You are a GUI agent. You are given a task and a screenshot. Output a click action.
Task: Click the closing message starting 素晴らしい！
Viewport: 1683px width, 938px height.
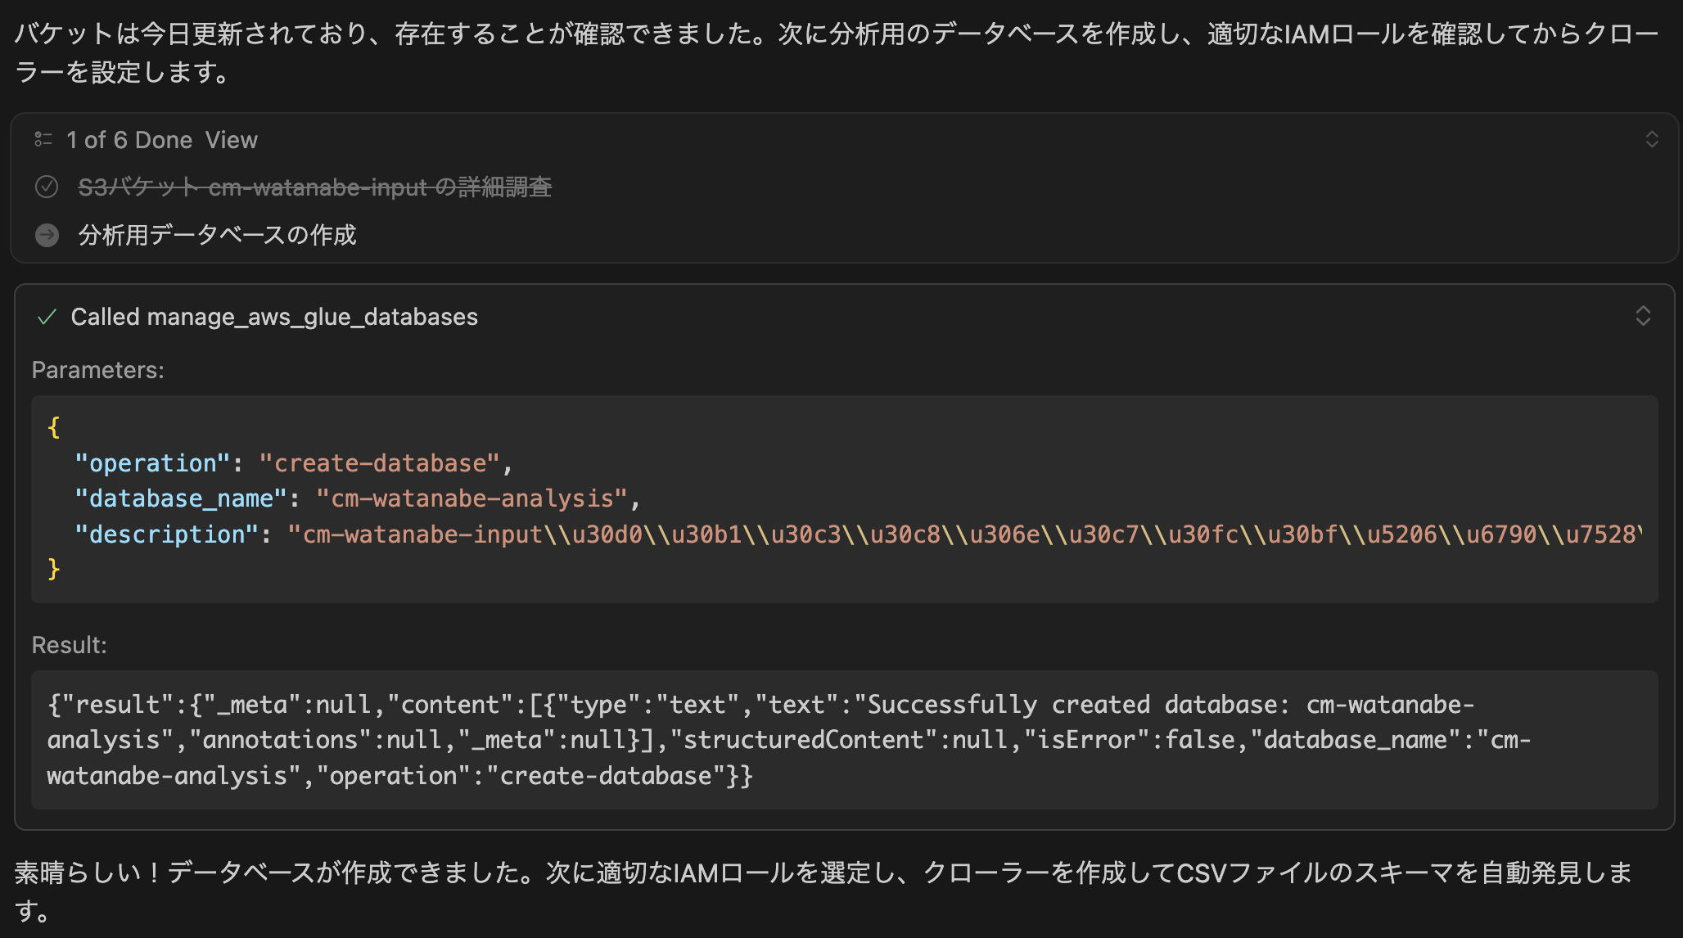824,891
